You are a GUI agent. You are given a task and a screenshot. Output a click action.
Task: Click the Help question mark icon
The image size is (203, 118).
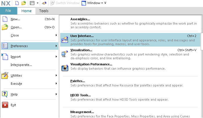tap(5, 94)
